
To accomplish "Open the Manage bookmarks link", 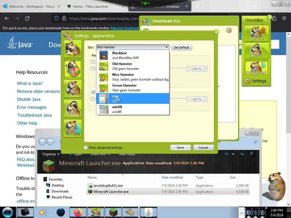I will click(125, 28).
